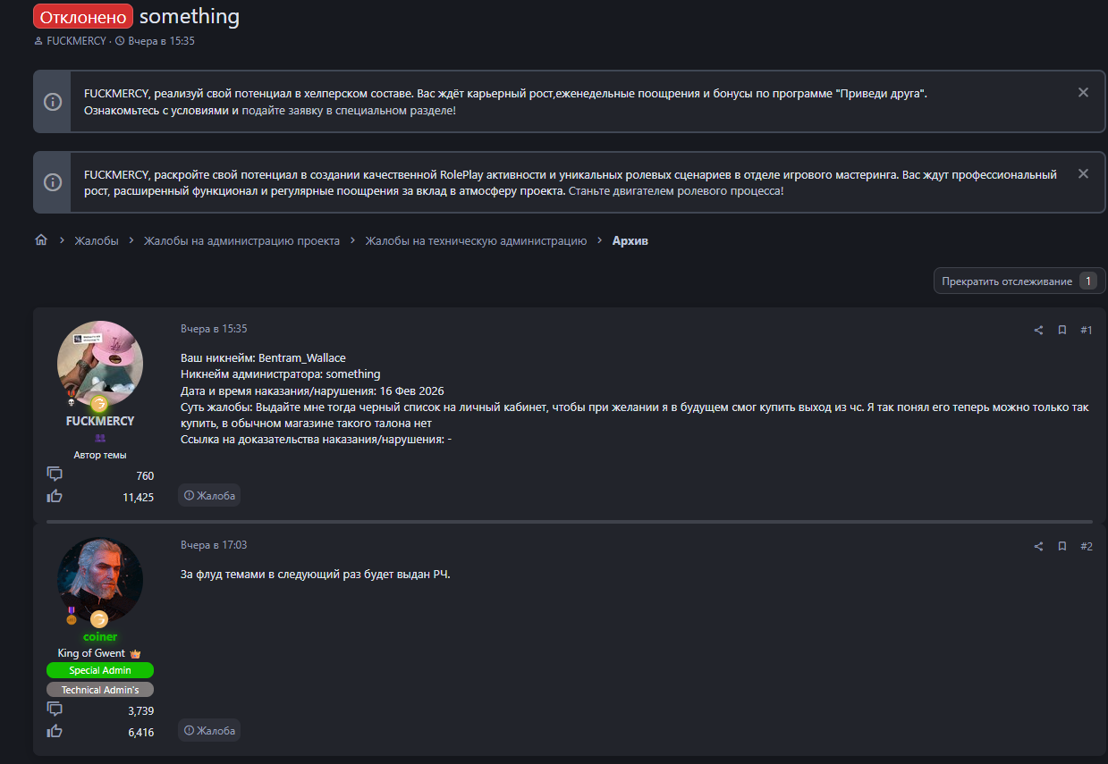
Task: Open FUCKMERCY avatar in first post
Action: [x=100, y=364]
